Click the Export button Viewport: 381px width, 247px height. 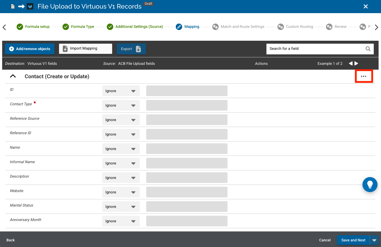(131, 49)
